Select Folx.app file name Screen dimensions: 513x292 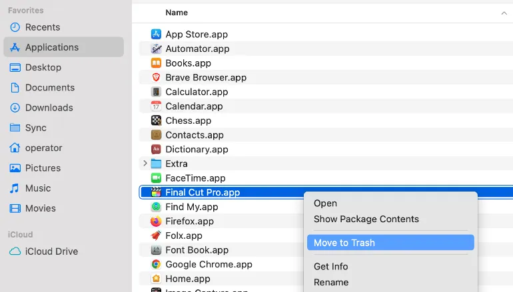click(x=184, y=235)
